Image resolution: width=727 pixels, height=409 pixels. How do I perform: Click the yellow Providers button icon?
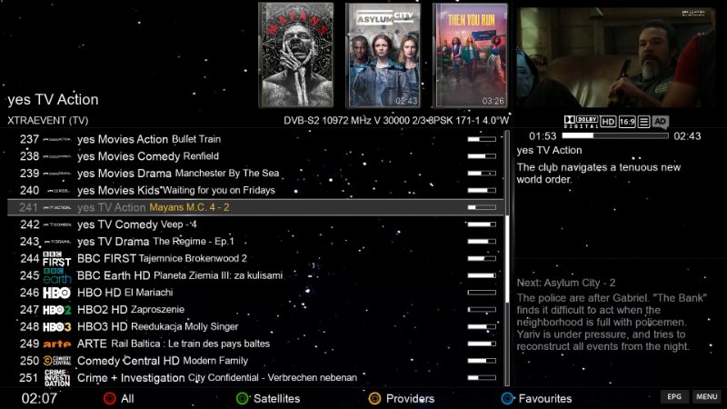374,398
